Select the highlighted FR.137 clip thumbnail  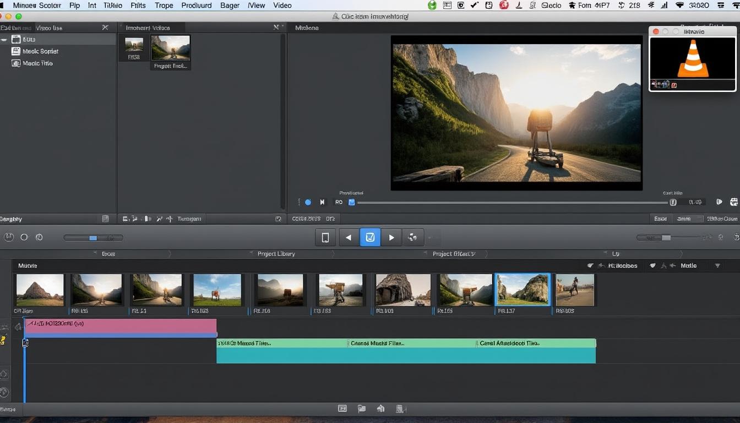point(523,290)
